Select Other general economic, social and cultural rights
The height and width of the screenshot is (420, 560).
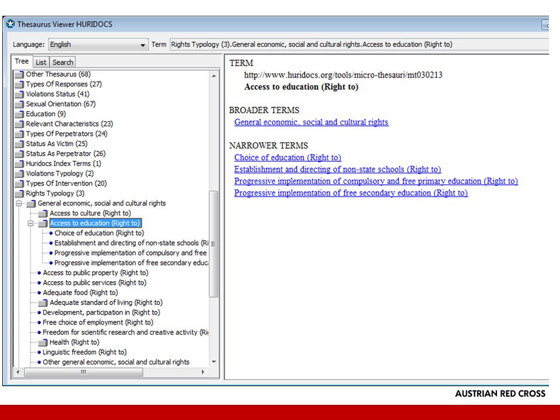coord(116,362)
